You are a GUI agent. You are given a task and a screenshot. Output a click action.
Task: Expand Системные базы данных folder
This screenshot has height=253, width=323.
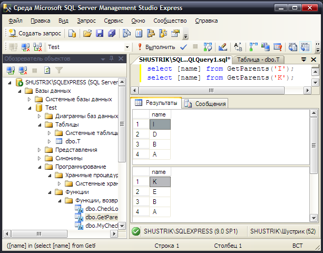pyautogui.click(x=30, y=99)
